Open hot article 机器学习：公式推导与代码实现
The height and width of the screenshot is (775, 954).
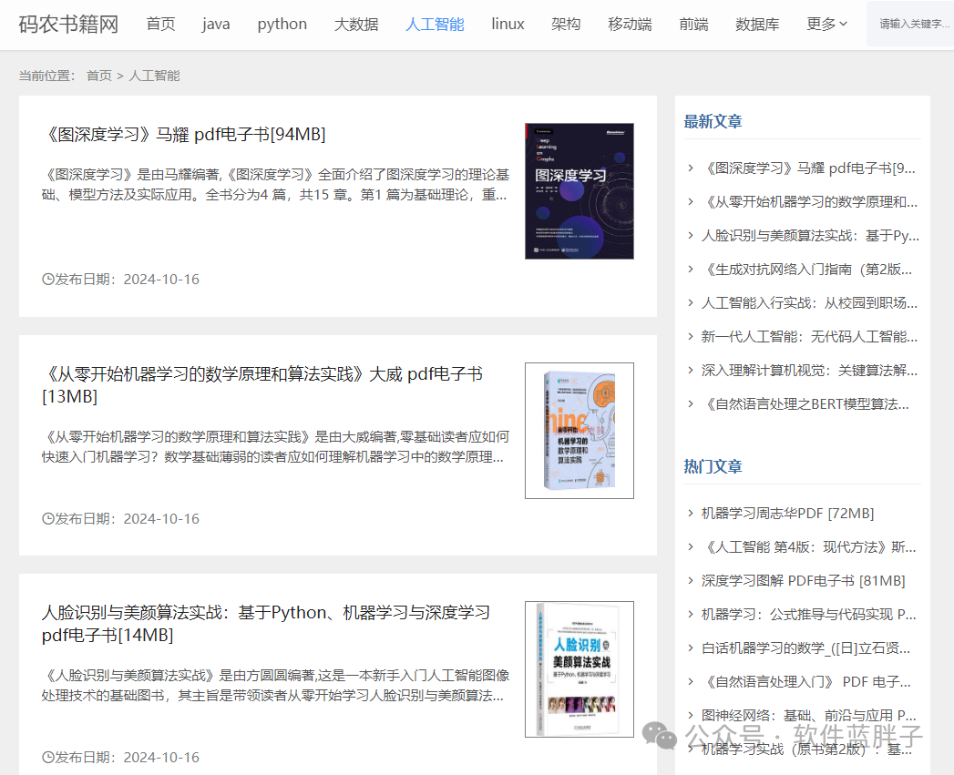click(808, 615)
